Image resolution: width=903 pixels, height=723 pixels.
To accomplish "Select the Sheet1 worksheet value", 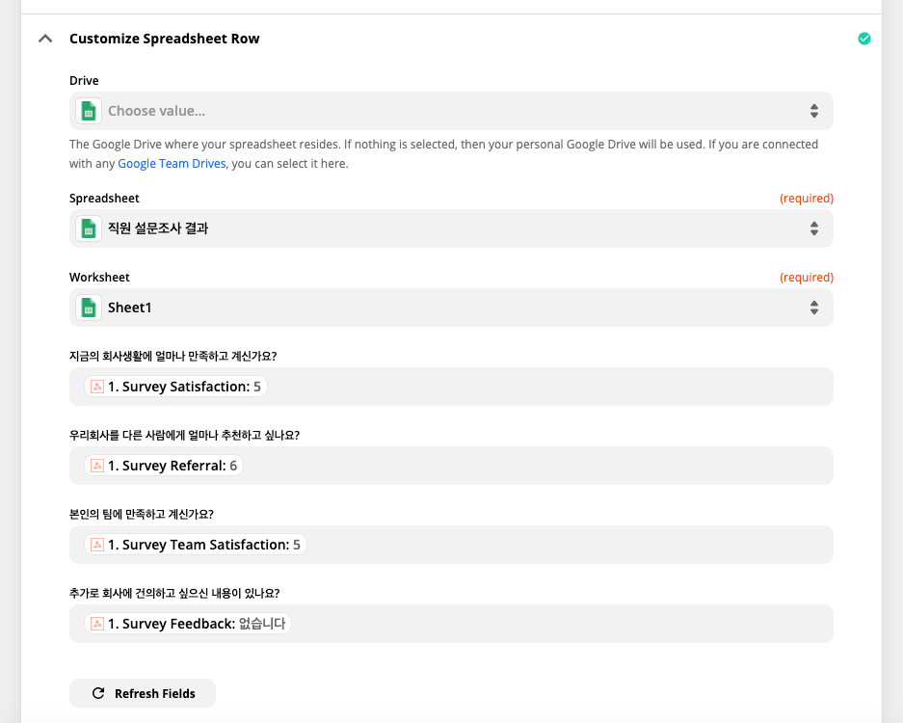I will click(x=129, y=308).
